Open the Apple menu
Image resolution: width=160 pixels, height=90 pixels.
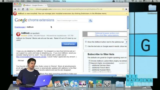click(x=3, y=1)
